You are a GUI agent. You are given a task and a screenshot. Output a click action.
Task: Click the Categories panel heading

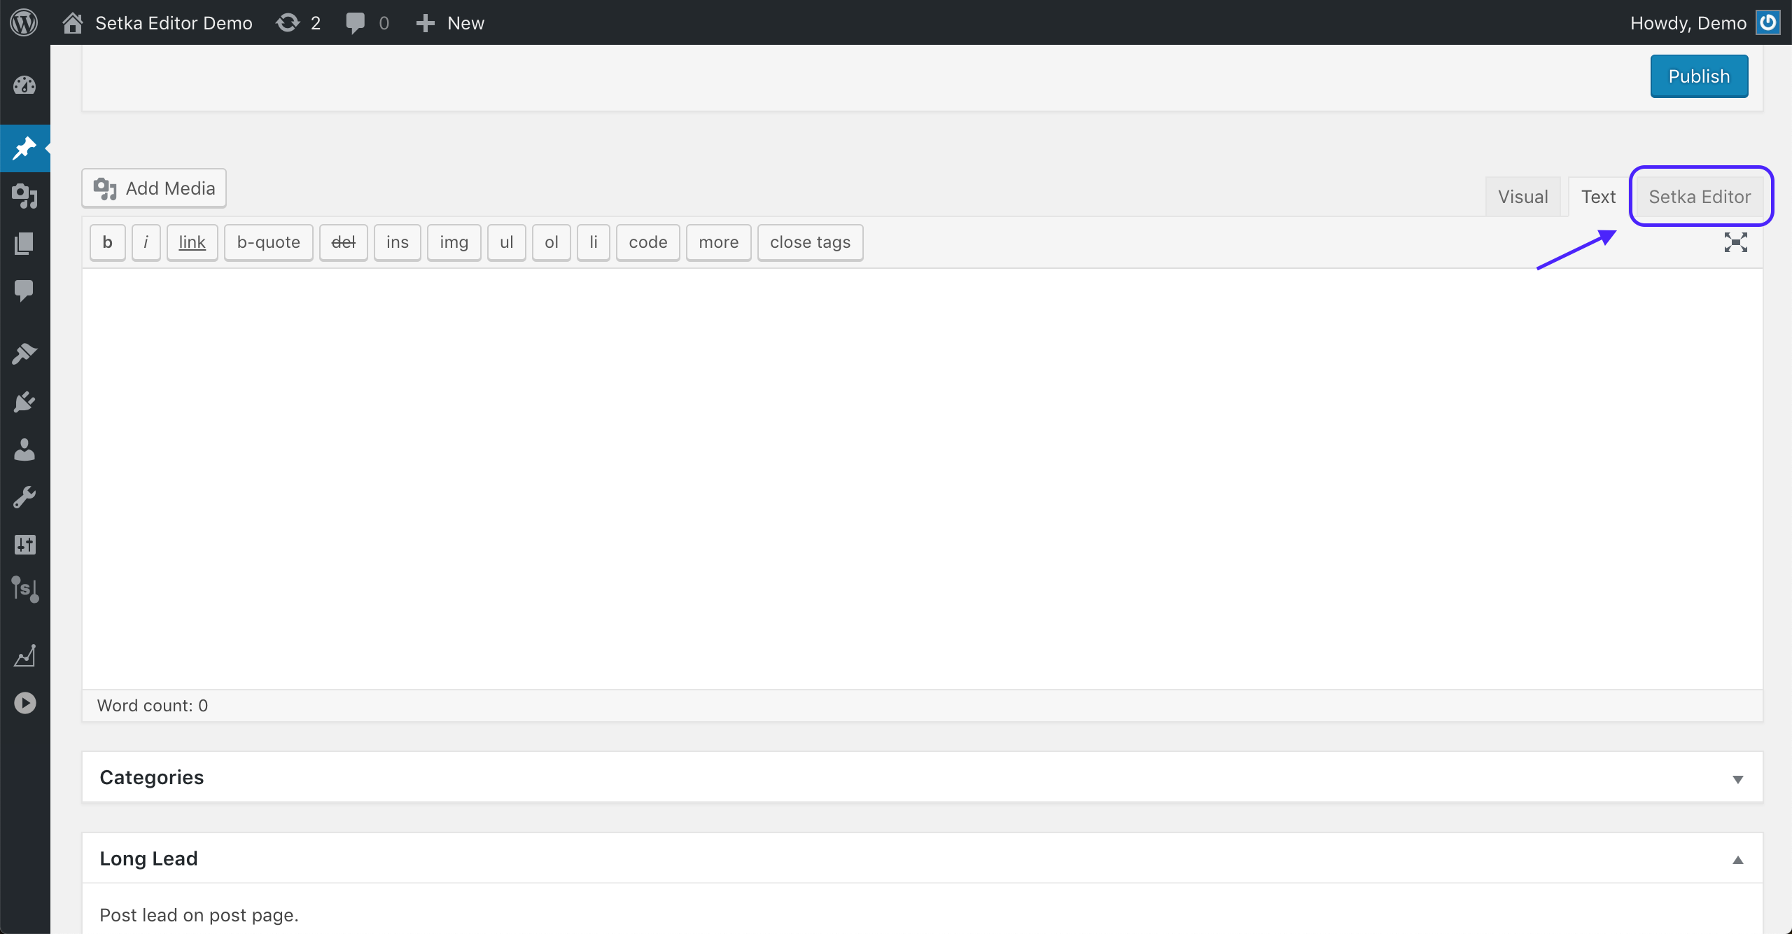tap(151, 777)
